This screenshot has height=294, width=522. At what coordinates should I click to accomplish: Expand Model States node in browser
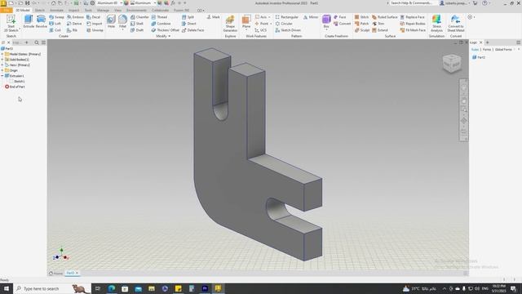click(2, 54)
